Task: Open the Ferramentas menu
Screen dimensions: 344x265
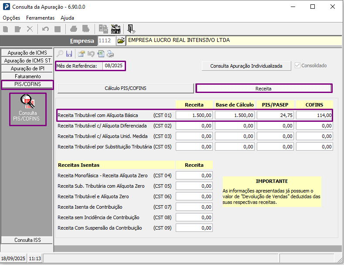Action: (x=40, y=18)
